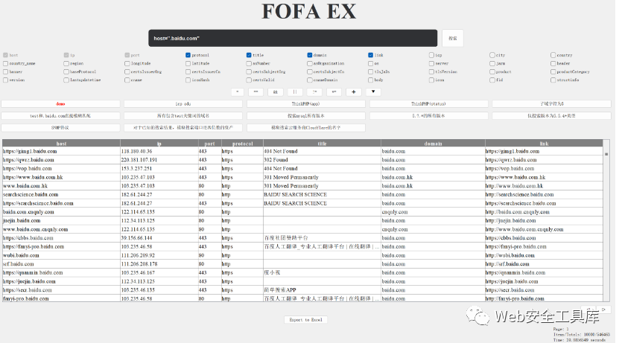
Task: Insert the double equals operator button
Action: click(255, 92)
